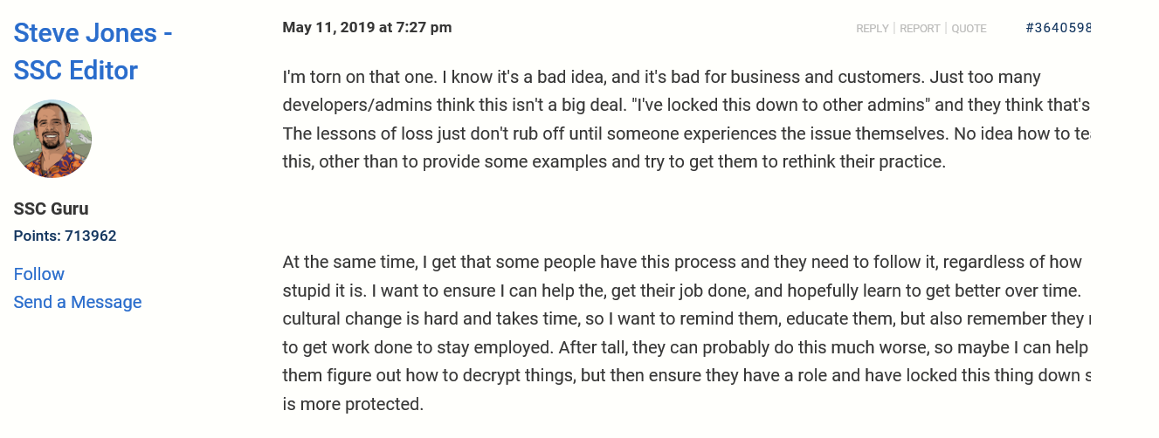Reply to this post using REPLY
Screen dimensions: 1159x438
[x=872, y=29]
